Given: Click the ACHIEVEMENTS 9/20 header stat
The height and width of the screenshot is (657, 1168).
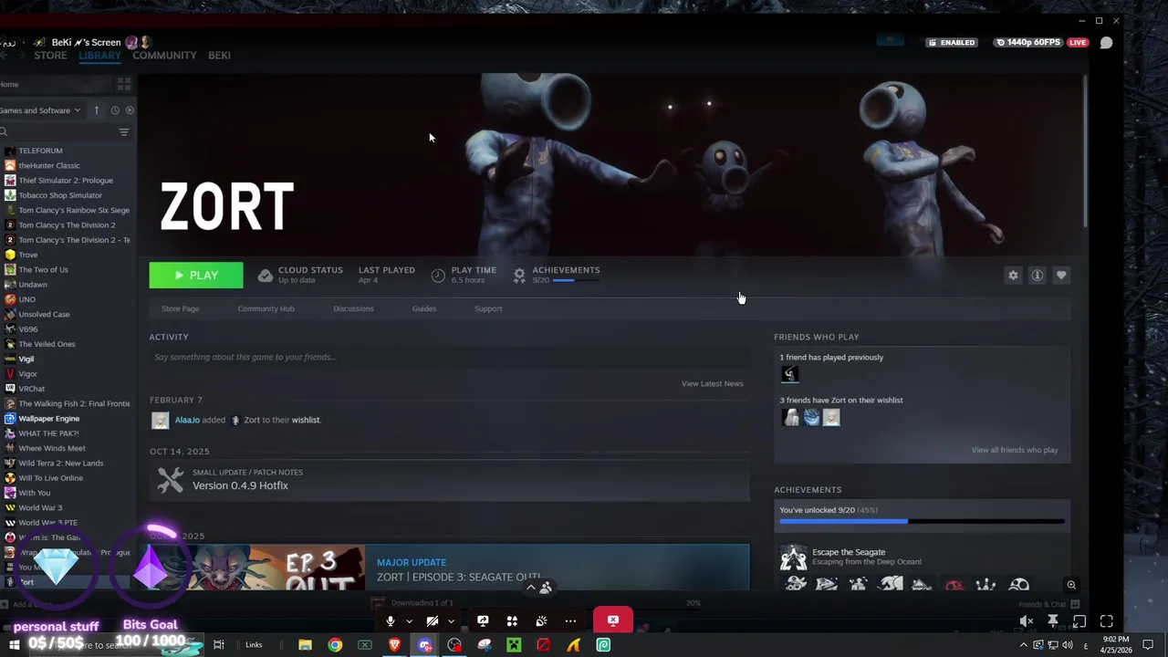Looking at the screenshot, I should (x=557, y=275).
